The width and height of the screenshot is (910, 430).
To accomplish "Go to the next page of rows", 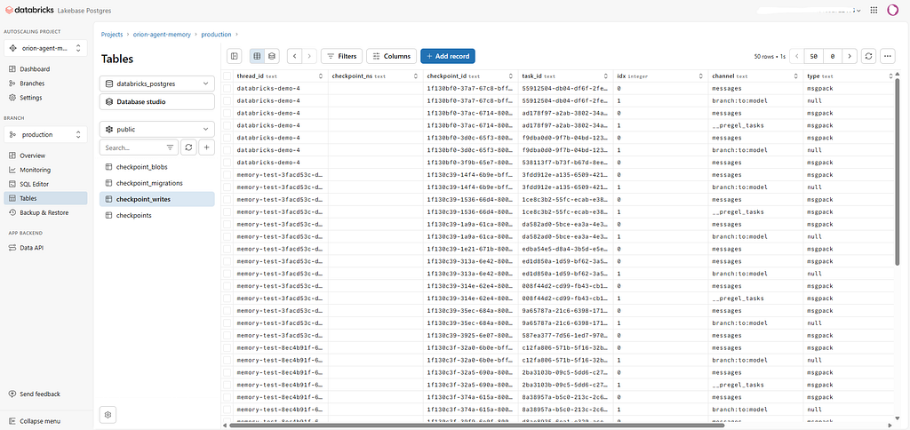I will 850,56.
